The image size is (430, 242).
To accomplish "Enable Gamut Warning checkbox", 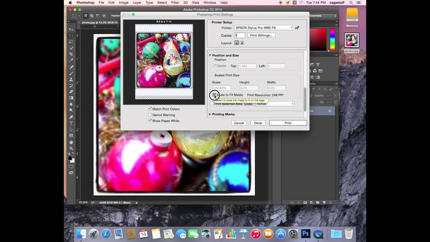I will tap(150, 115).
